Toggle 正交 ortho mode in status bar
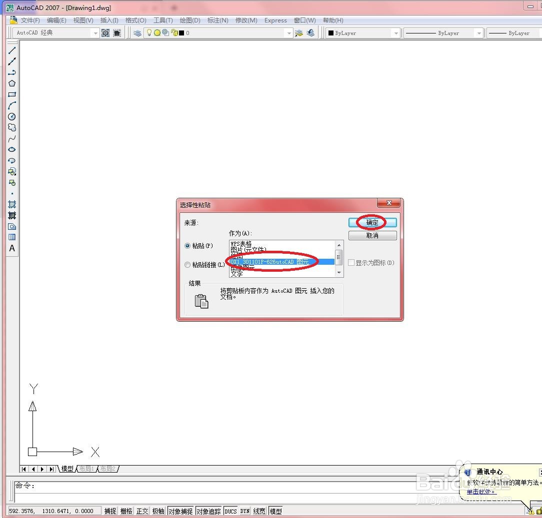Screen dimensions: 542x518 [x=142, y=511]
